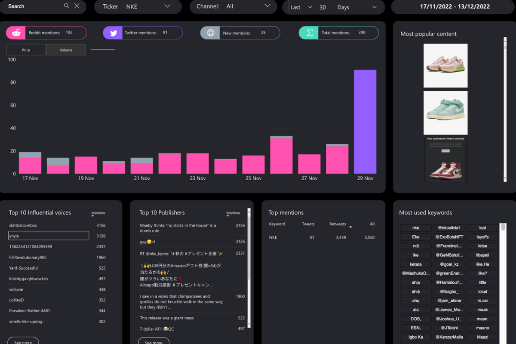The height and width of the screenshot is (344, 516).
Task: Click the search magnifier icon
Action: tap(67, 6)
